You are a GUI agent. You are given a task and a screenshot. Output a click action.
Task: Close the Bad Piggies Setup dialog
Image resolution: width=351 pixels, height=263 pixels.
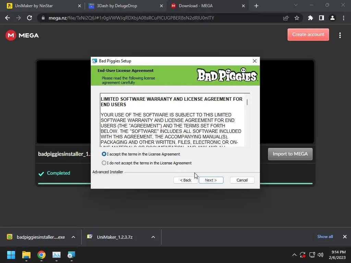pyautogui.click(x=255, y=61)
